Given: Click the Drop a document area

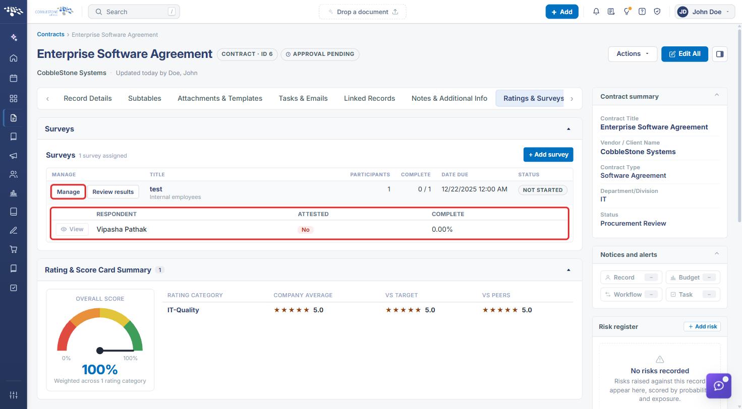Looking at the screenshot, I should 363,12.
